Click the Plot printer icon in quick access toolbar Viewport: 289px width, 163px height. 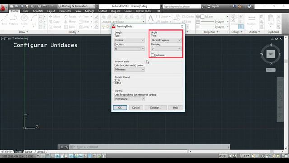pos(39,6)
